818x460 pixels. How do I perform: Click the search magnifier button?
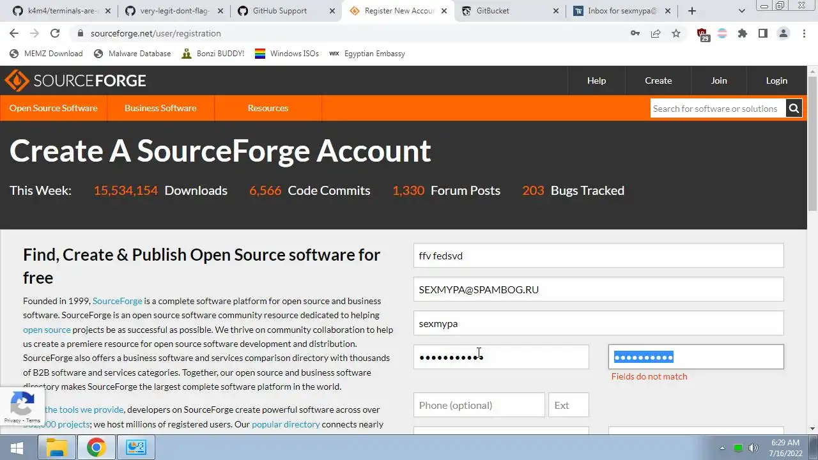coord(794,109)
